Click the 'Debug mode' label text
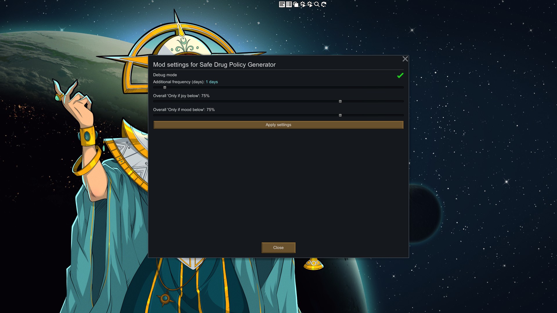 click(x=165, y=75)
